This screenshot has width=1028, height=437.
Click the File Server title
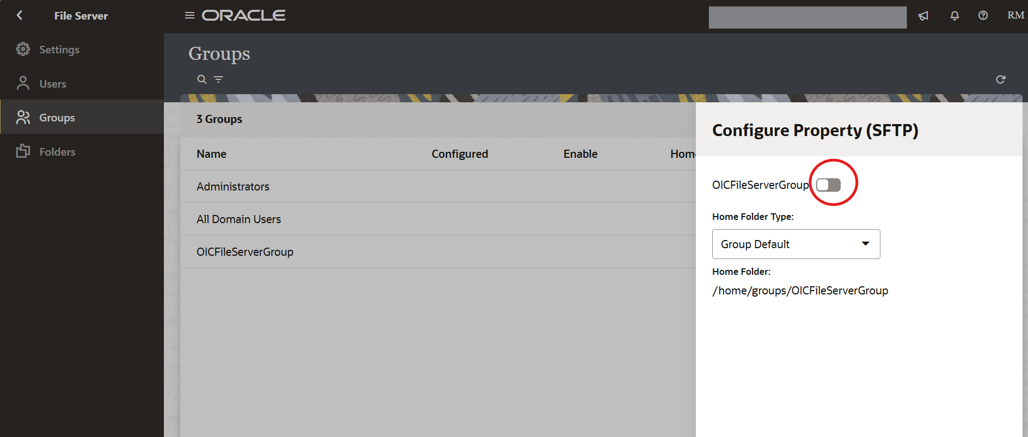click(x=81, y=16)
